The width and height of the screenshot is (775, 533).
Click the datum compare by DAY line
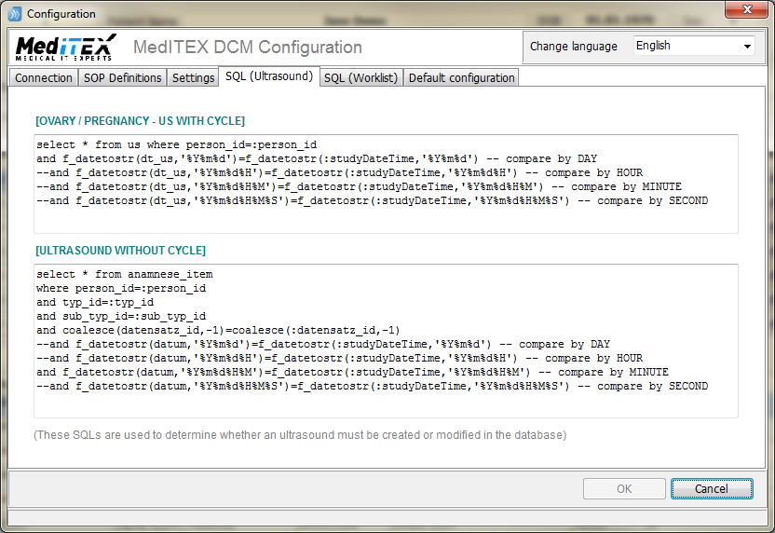[x=323, y=344]
